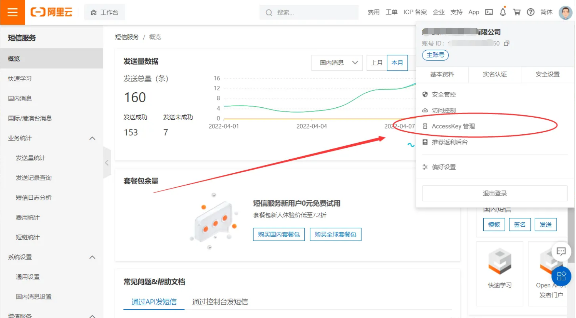Image resolution: width=576 pixels, height=318 pixels.
Task: Select the 上月 toggle
Action: pos(377,63)
